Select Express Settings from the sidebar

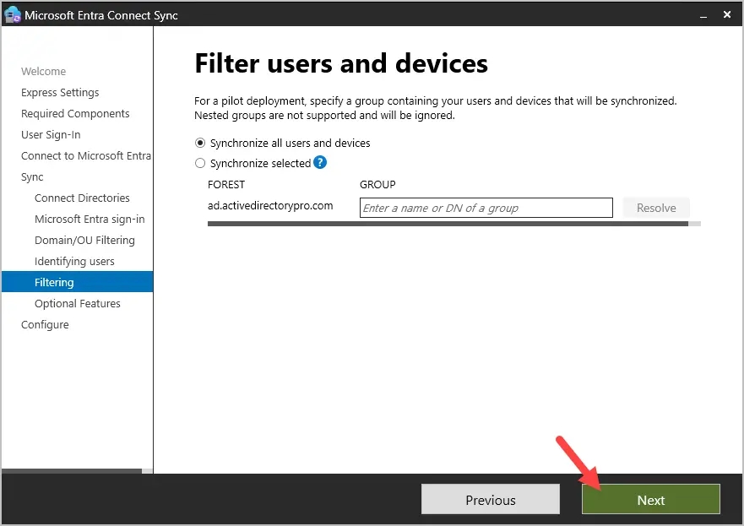58,92
